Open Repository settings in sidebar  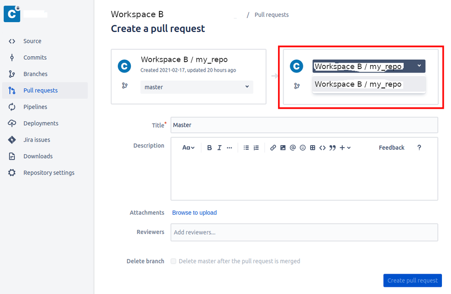pyautogui.click(x=49, y=172)
